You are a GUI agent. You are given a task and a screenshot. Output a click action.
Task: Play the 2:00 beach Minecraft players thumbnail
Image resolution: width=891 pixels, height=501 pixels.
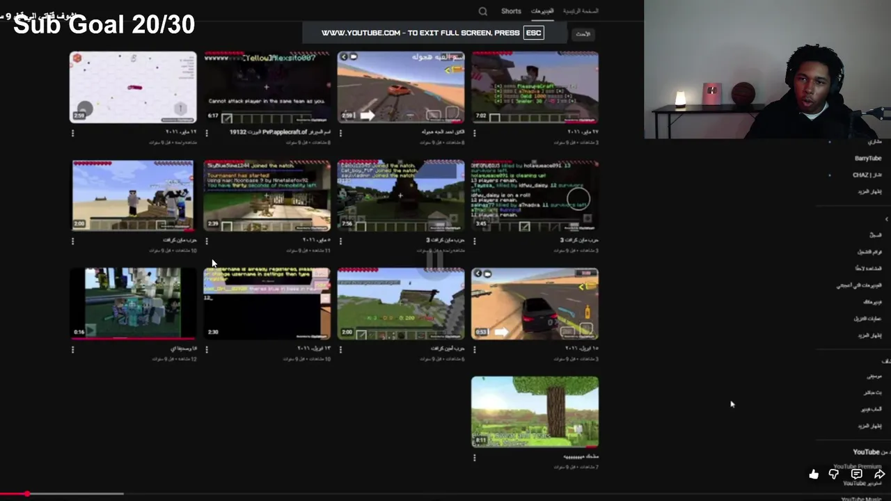pos(133,196)
